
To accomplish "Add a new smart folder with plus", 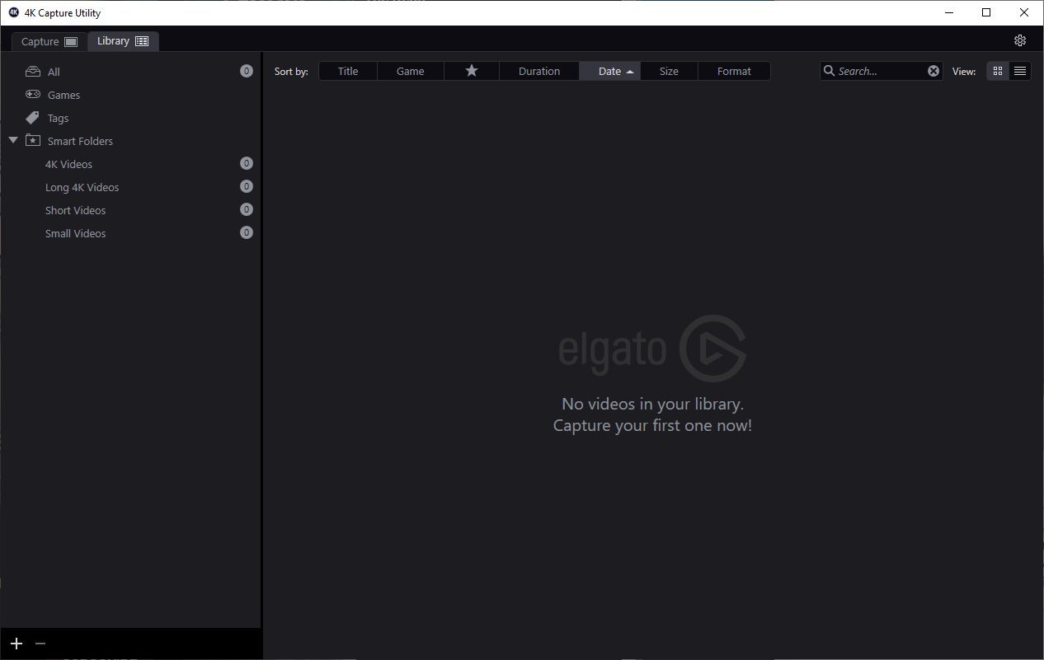I will 16,644.
